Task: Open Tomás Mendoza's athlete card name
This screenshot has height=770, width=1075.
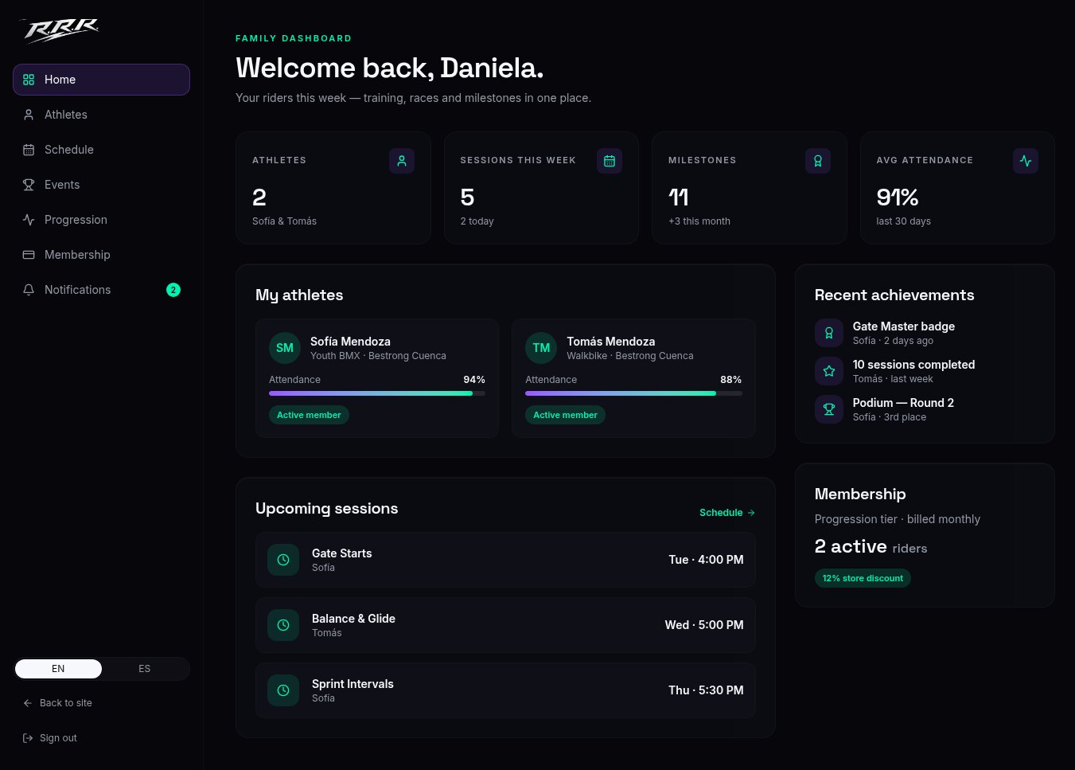Action: [x=611, y=342]
